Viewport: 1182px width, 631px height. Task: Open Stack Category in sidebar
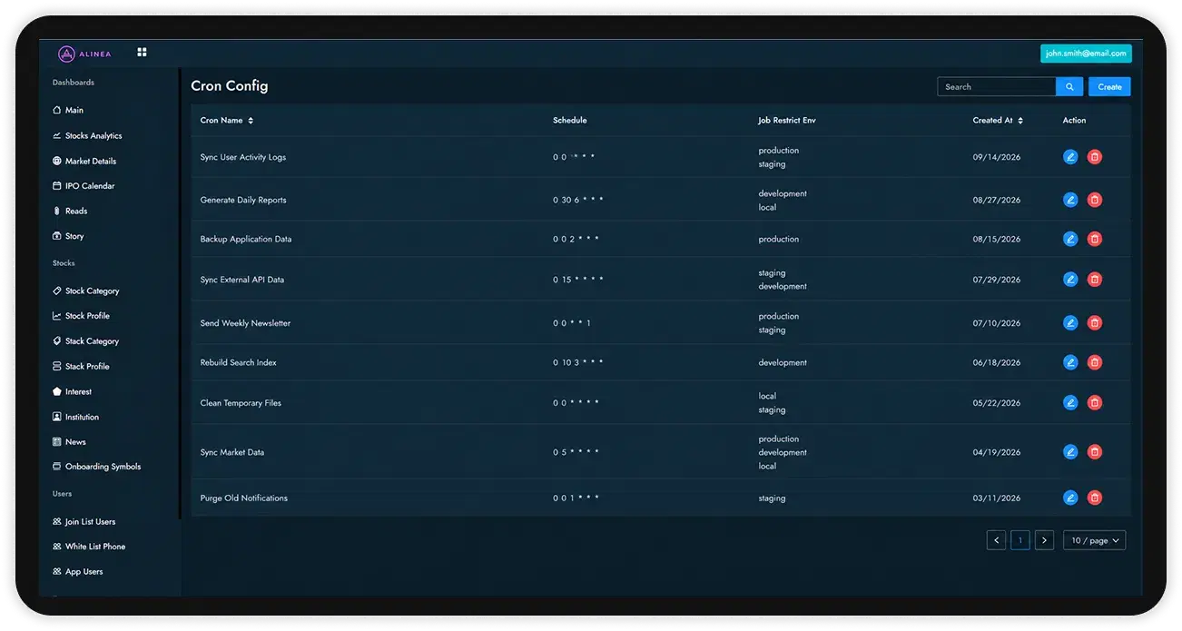86,341
